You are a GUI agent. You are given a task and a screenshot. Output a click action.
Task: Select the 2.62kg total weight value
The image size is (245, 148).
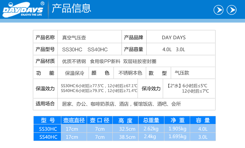[151, 129]
